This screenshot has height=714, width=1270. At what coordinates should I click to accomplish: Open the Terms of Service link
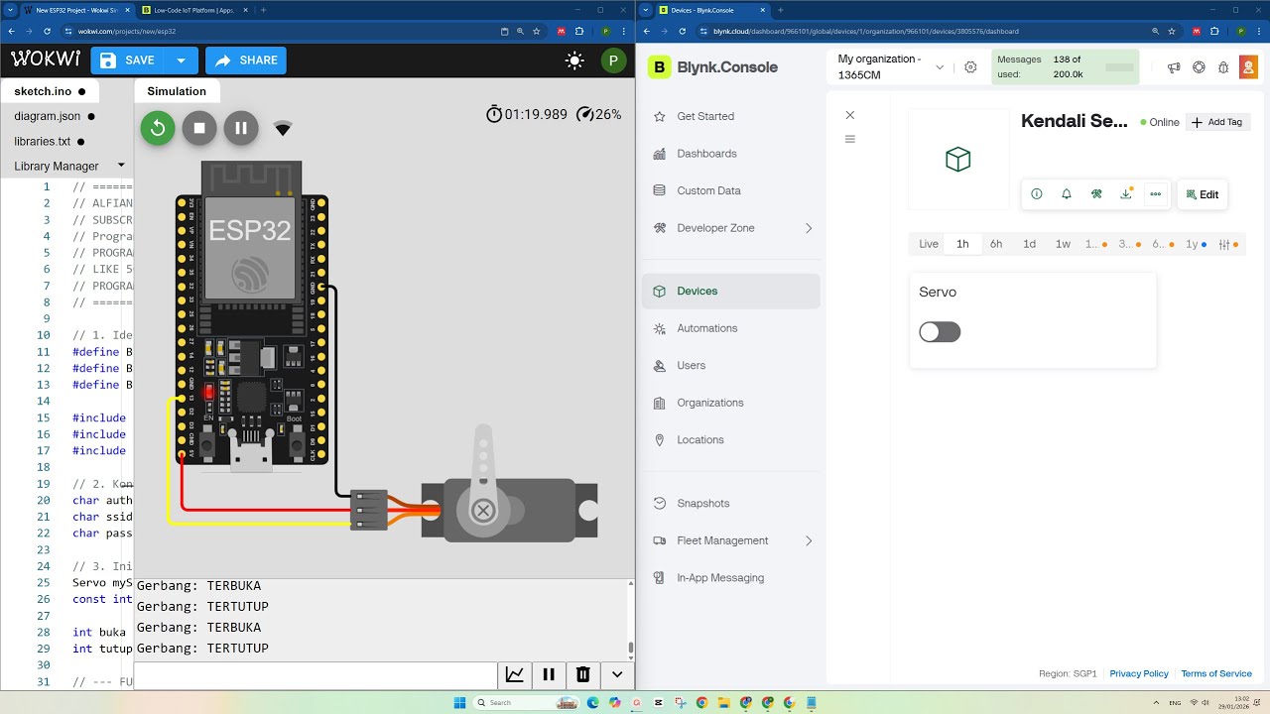tap(1216, 673)
